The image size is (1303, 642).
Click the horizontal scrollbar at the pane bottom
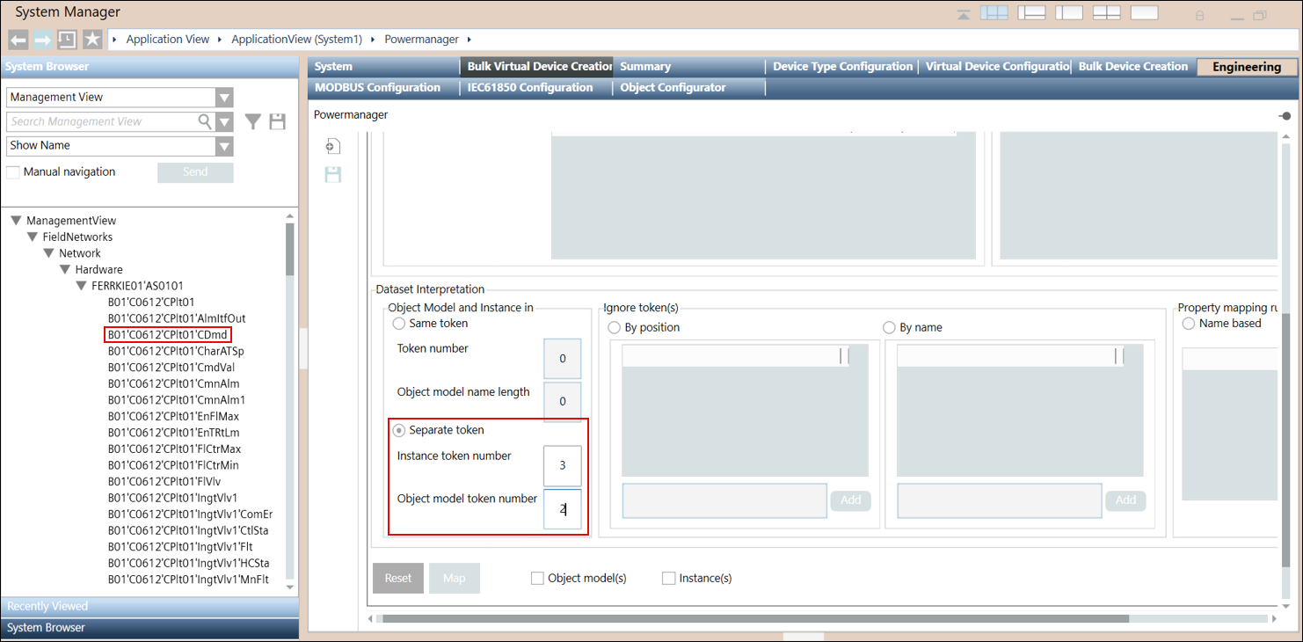point(754,619)
